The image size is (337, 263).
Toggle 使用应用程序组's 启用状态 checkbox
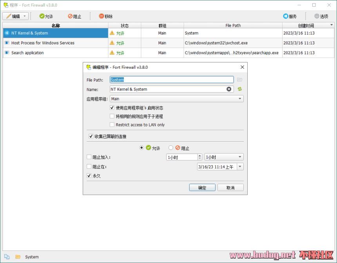112,108
